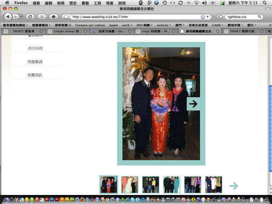Screen dimensions: 272x204
Task: Click the Wi-Fi status icon
Action: click(x=196, y=3)
